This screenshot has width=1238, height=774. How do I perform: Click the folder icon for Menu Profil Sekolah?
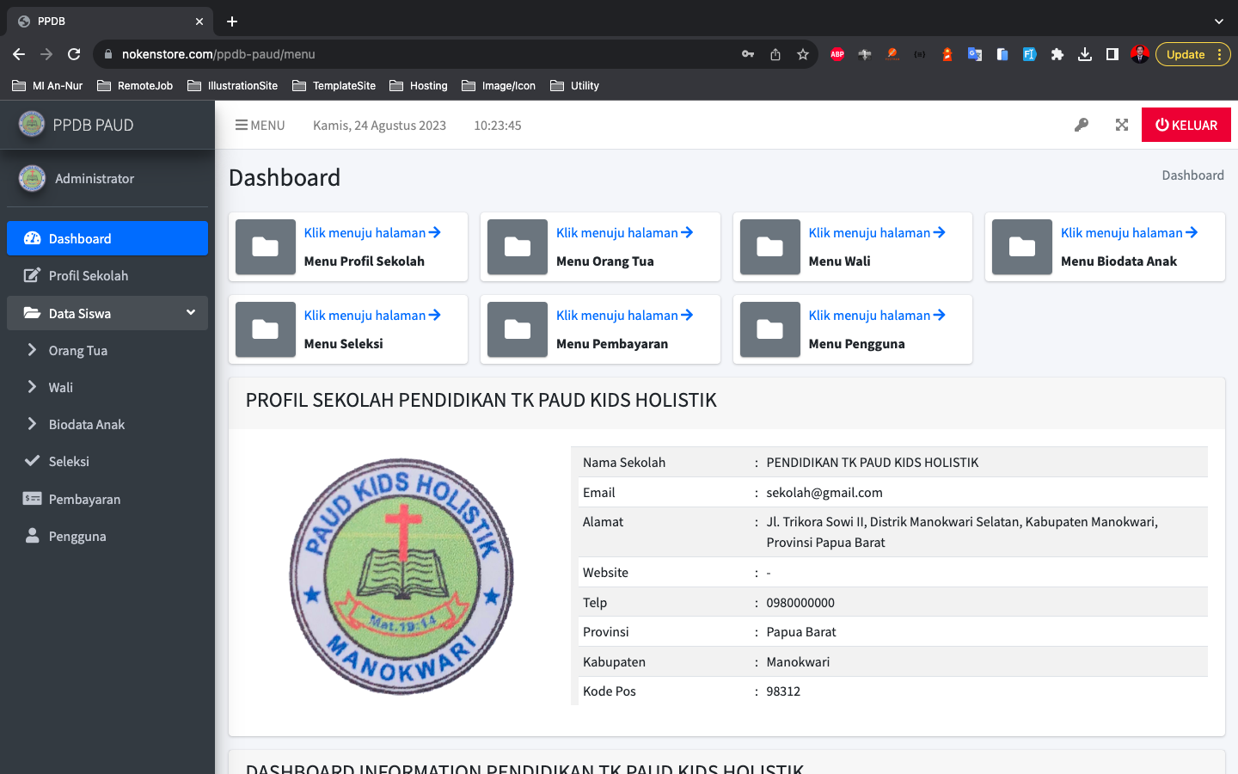click(x=265, y=247)
